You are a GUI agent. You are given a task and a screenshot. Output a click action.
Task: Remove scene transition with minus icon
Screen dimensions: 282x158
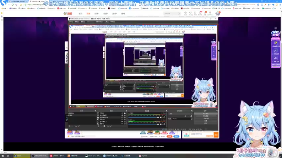click(188, 116)
